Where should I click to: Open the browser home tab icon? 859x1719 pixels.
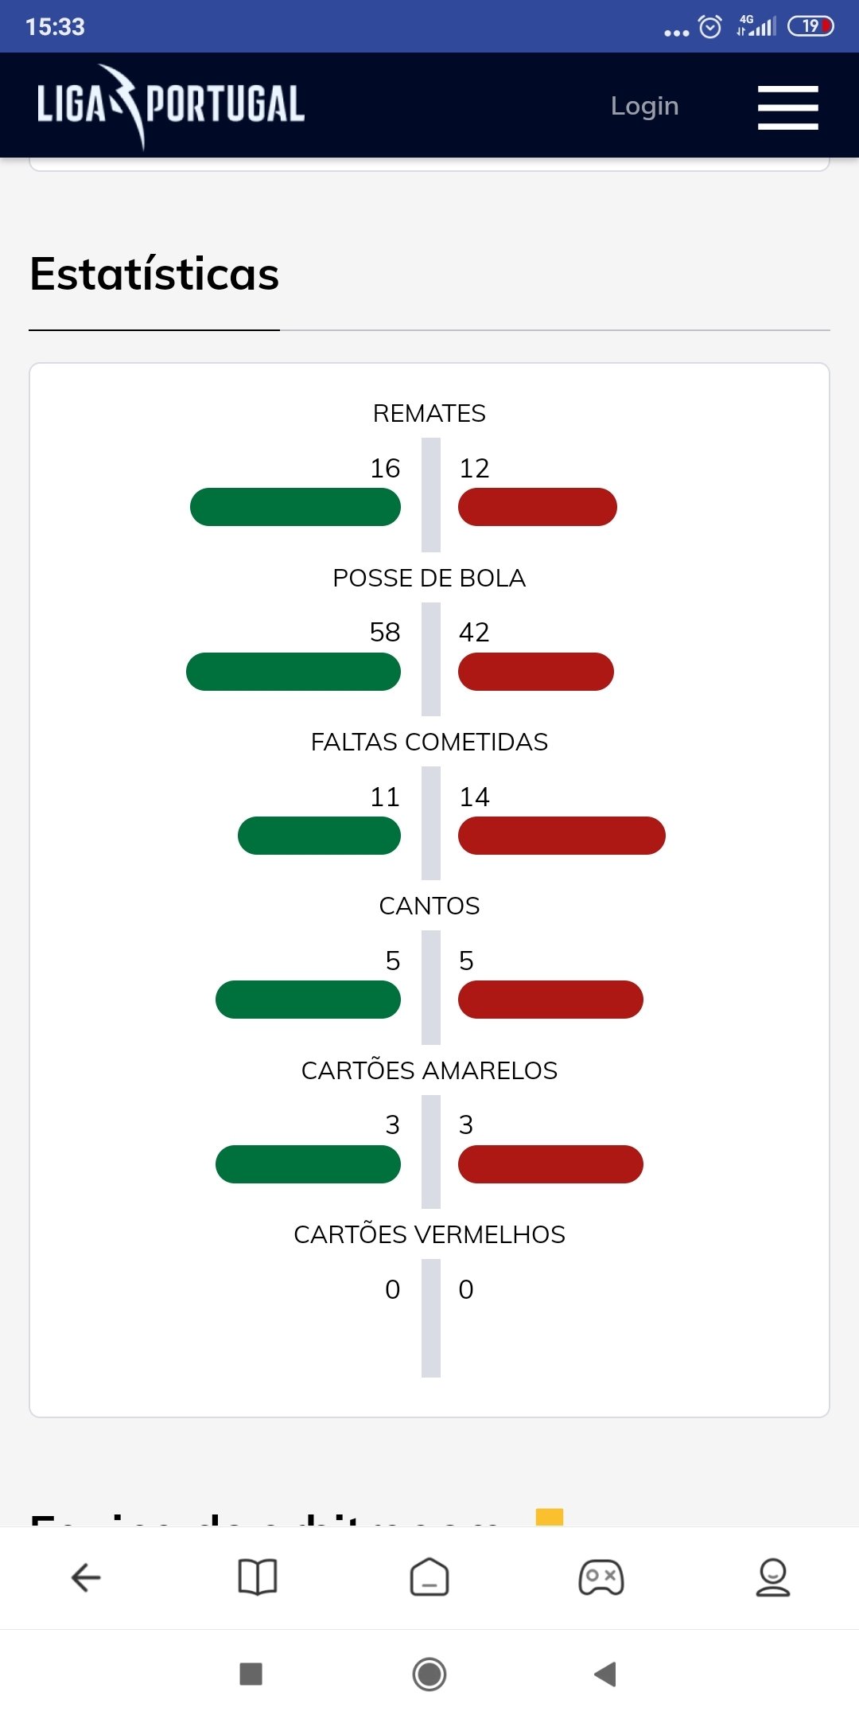429,1577
